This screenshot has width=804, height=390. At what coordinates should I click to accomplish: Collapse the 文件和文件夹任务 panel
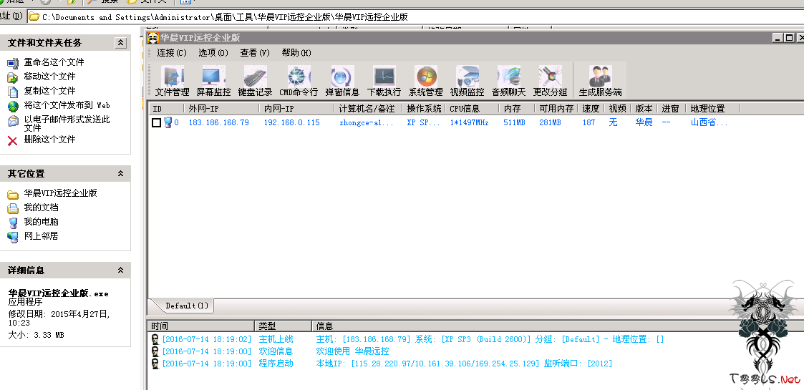[x=120, y=43]
